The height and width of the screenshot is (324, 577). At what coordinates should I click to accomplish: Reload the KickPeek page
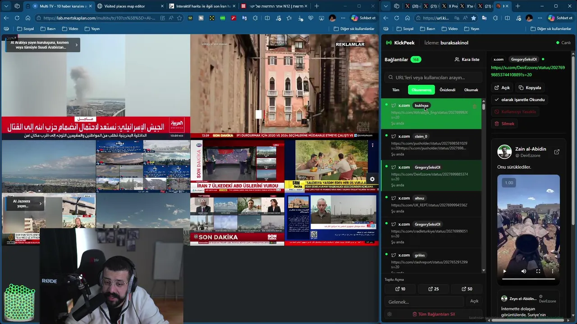pyautogui.click(x=397, y=18)
